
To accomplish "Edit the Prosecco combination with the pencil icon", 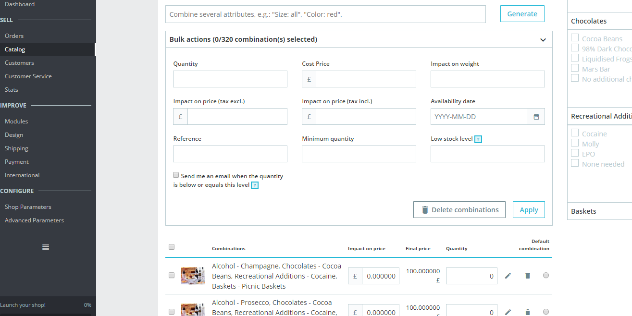I will [x=508, y=312].
